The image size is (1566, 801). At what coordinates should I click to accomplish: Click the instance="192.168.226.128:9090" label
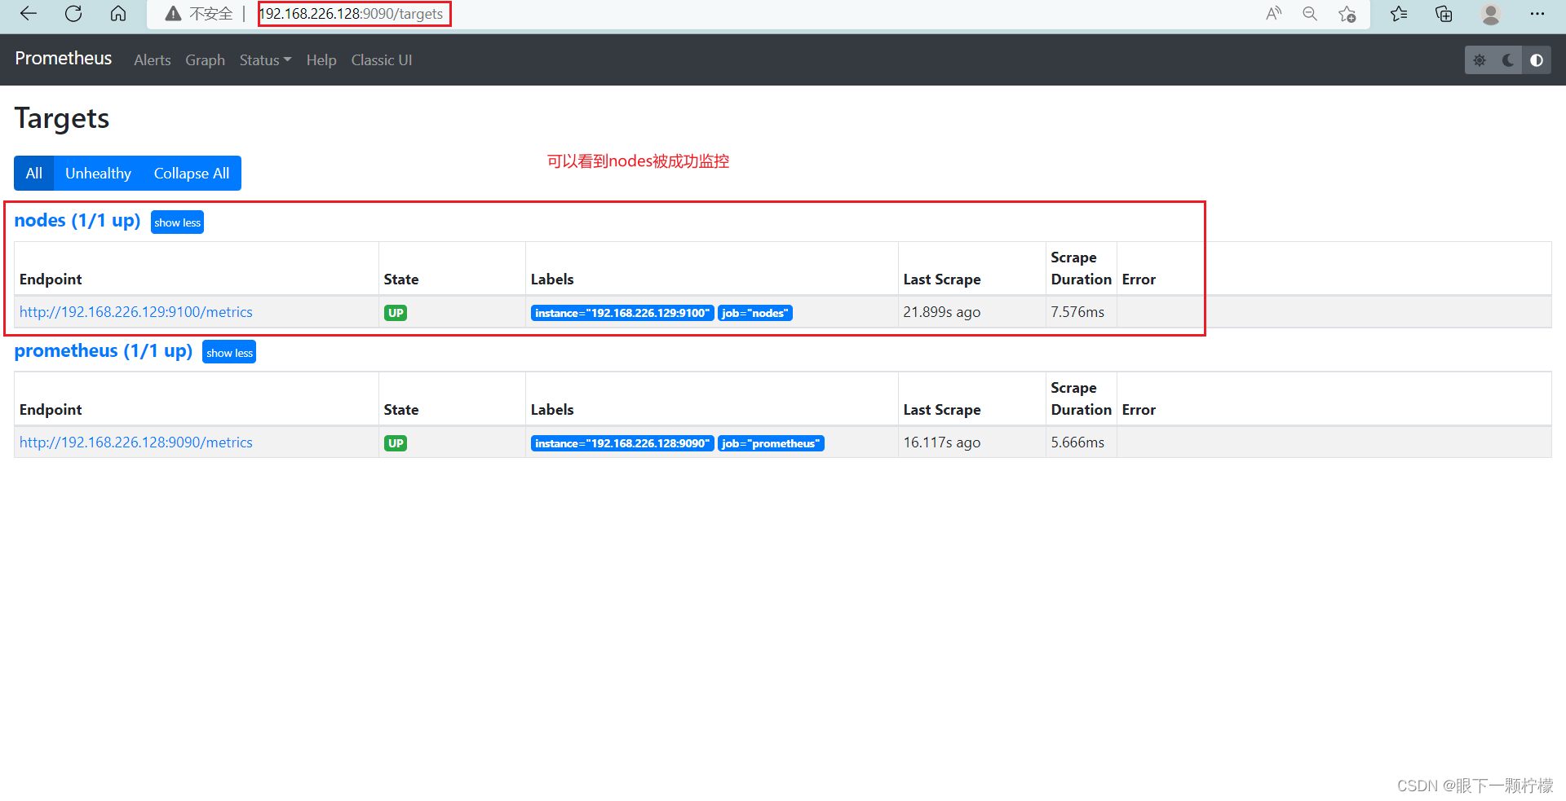[x=622, y=443]
